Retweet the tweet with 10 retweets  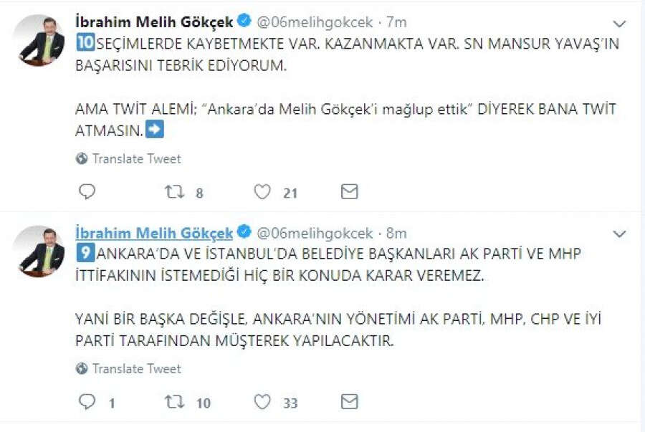(174, 402)
